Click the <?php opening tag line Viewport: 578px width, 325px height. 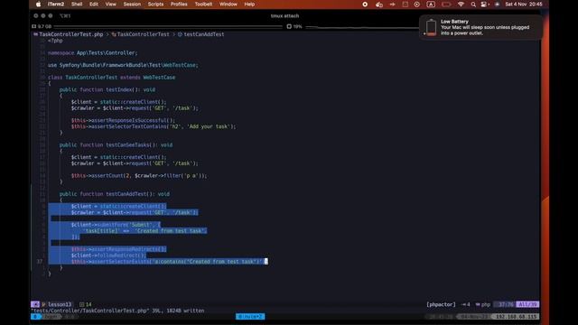[x=55, y=41]
